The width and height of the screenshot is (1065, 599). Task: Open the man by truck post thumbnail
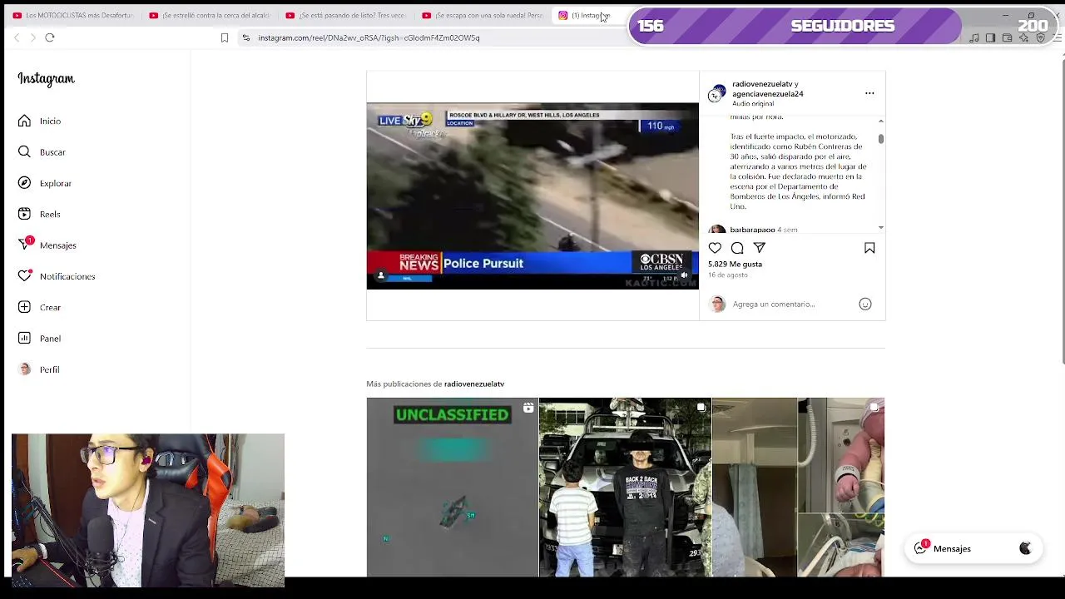click(x=625, y=487)
